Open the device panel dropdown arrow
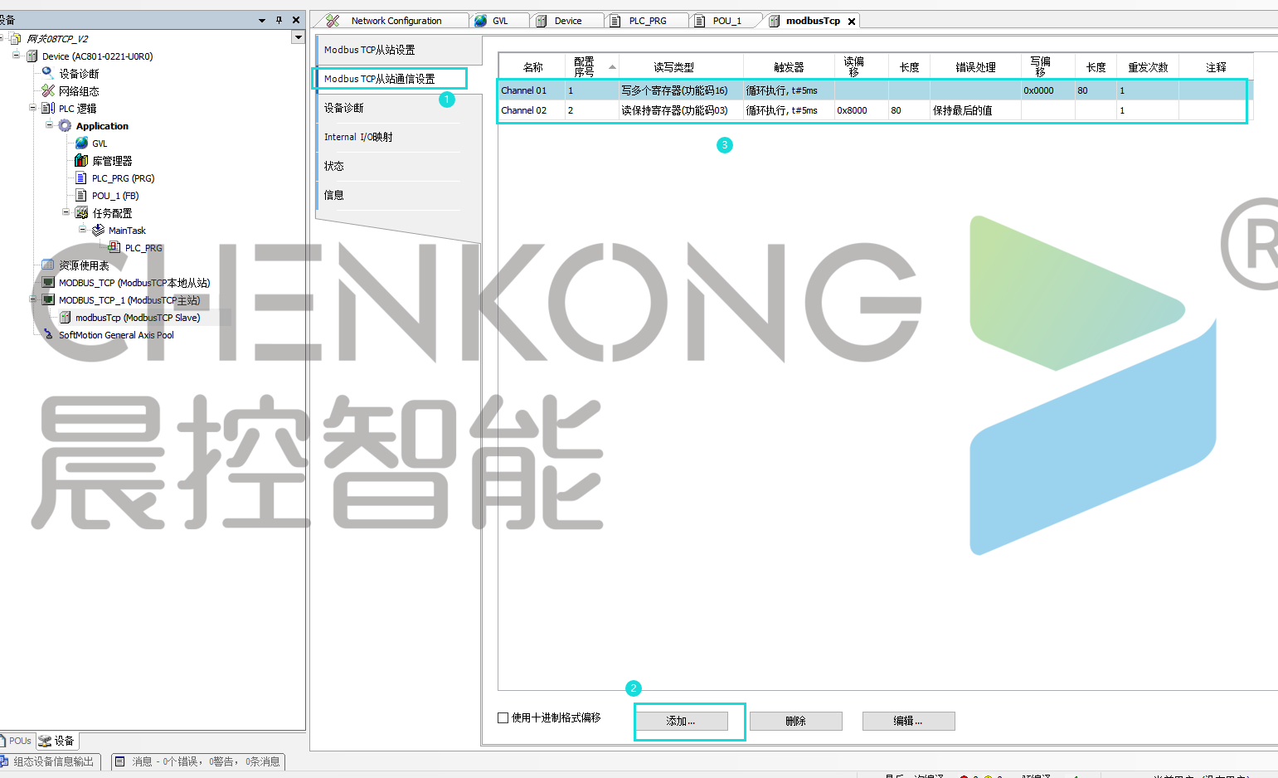1278x778 pixels. pyautogui.click(x=262, y=20)
